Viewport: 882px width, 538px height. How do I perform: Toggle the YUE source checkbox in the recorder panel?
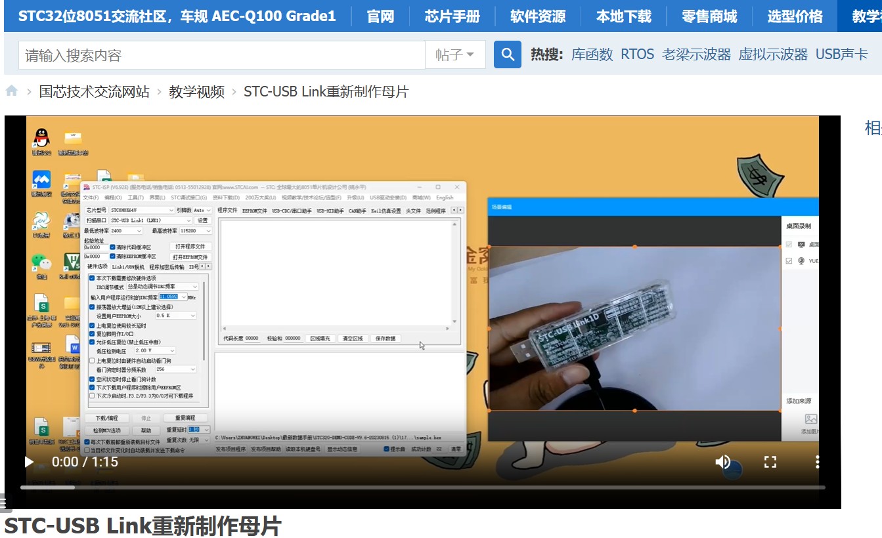coord(789,261)
